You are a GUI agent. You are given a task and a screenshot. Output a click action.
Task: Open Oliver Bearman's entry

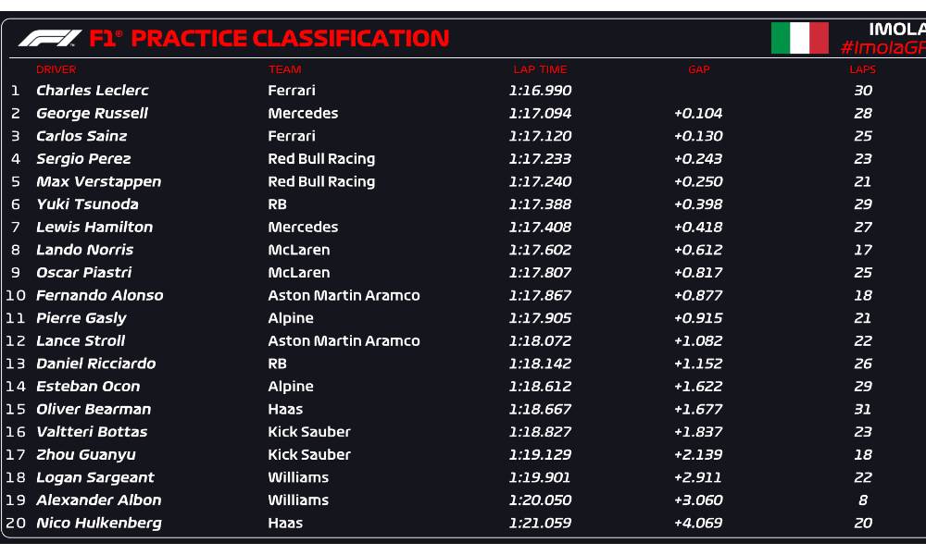(93, 410)
